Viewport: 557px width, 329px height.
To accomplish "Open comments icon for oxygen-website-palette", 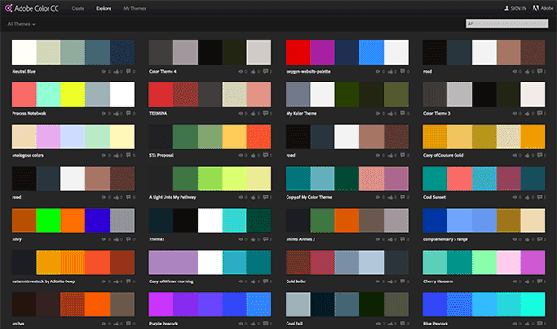I will pos(402,71).
